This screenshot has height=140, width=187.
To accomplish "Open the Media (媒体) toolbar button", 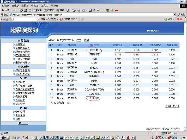I will [60, 10].
